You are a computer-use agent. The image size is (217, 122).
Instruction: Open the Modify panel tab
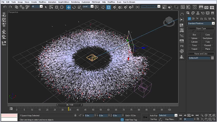[193, 13]
